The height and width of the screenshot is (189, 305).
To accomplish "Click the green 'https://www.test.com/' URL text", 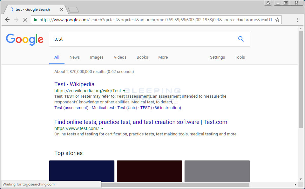I will click(x=77, y=128).
